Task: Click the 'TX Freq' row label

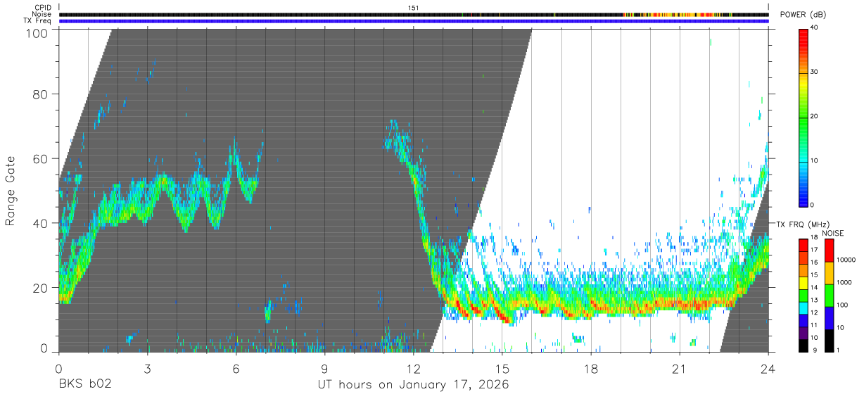Action: pyautogui.click(x=37, y=21)
